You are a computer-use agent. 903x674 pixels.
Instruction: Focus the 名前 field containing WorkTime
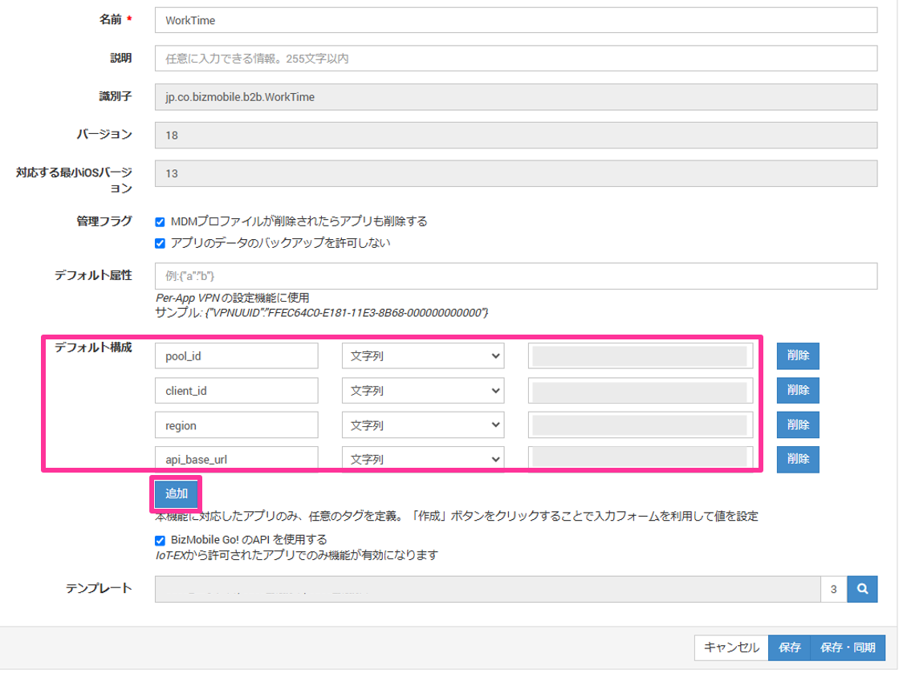(515, 19)
